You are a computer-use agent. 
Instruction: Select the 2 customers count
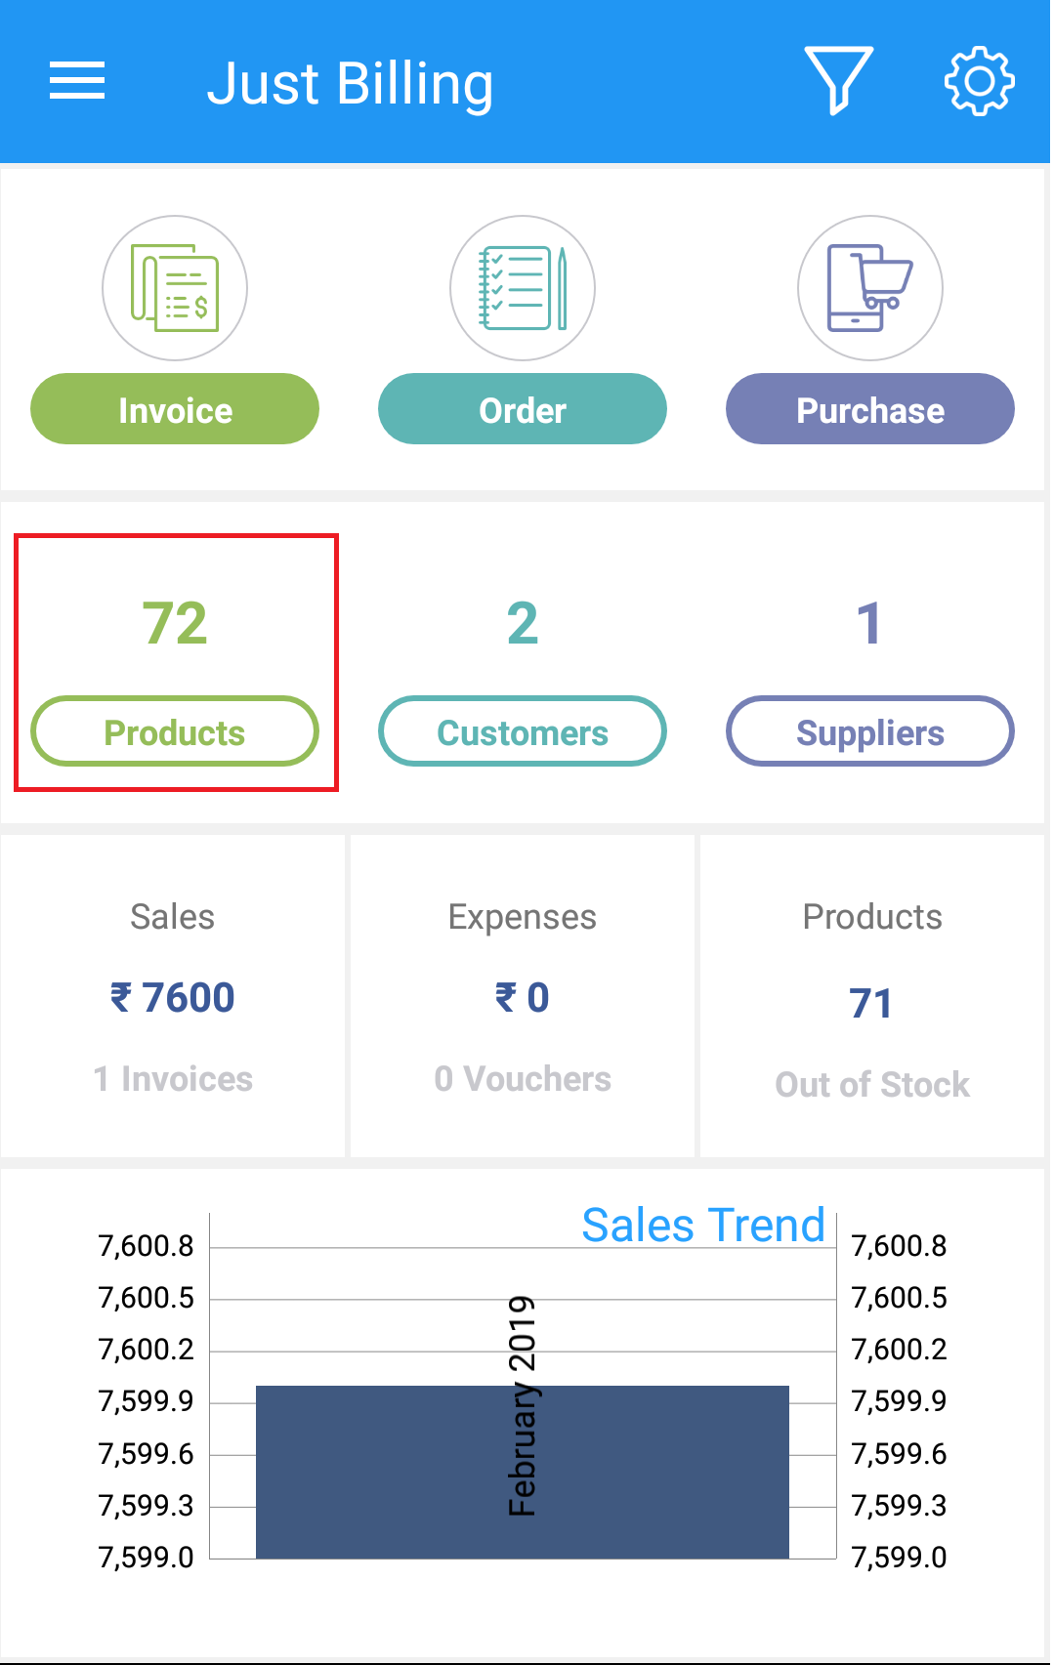523,623
